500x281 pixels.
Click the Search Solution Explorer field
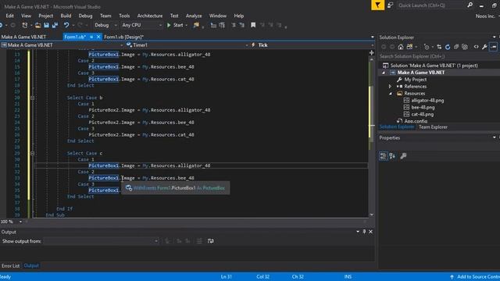click(x=438, y=56)
